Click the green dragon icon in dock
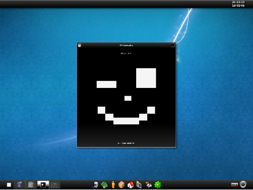The width and height of the screenshot is (253, 190). coord(104,185)
